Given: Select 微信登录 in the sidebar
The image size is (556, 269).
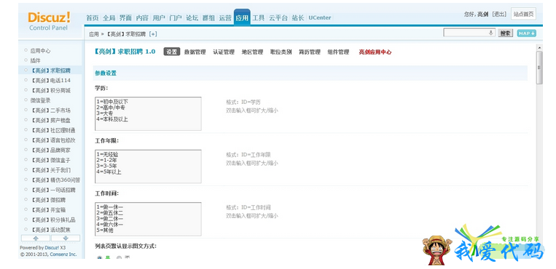Looking at the screenshot, I should tap(40, 100).
